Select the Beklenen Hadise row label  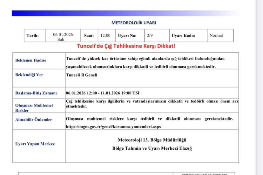31,60
